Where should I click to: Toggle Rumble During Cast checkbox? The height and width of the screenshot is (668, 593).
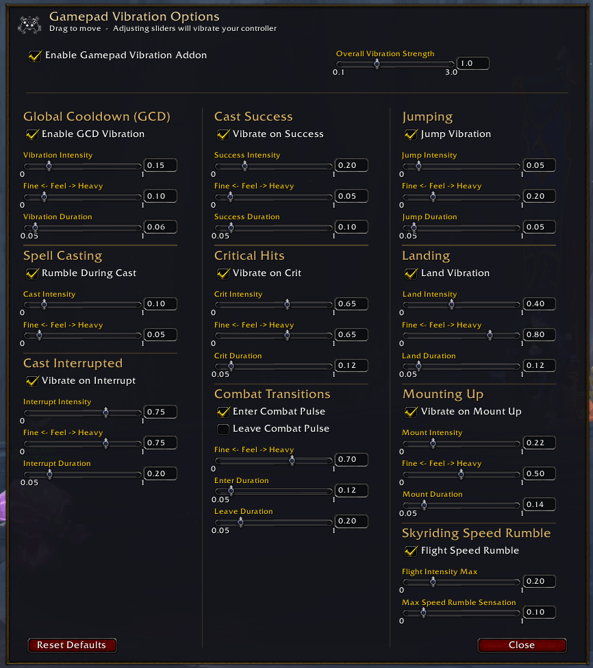(32, 273)
